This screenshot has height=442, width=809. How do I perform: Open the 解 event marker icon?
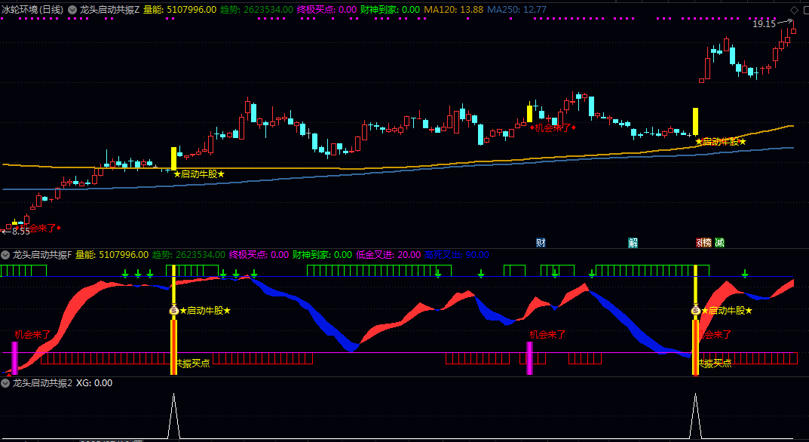633,242
